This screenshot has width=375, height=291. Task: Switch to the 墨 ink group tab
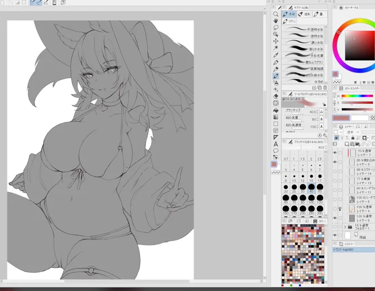pos(319,14)
